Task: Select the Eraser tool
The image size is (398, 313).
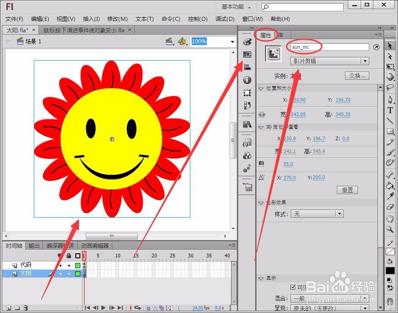Action: [x=390, y=207]
